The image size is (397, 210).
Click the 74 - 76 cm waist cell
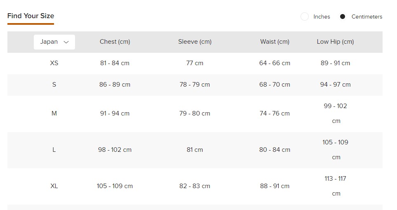[275, 113]
